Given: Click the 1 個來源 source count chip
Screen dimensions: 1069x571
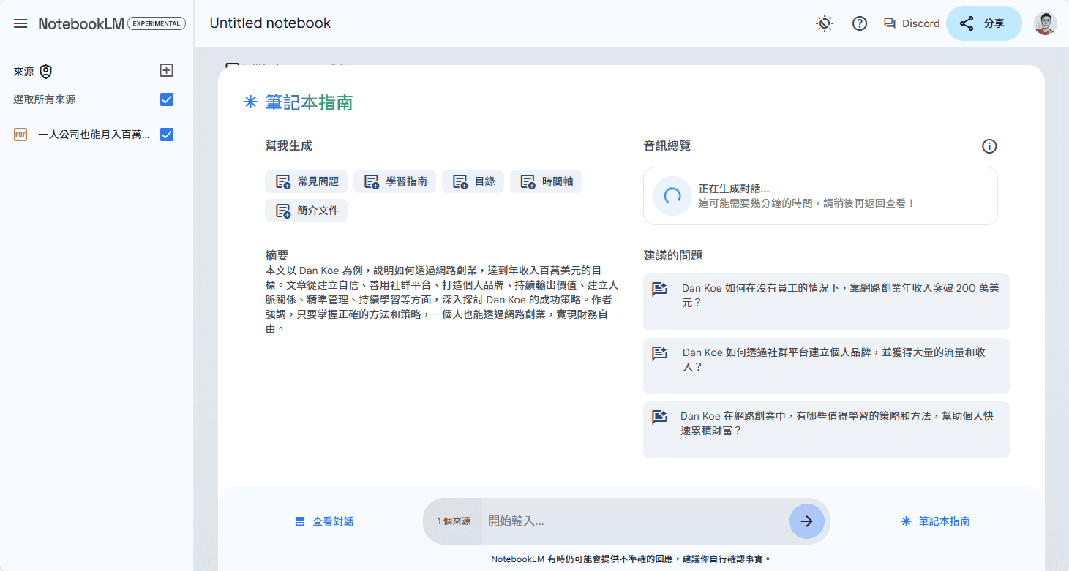Looking at the screenshot, I should [x=453, y=521].
